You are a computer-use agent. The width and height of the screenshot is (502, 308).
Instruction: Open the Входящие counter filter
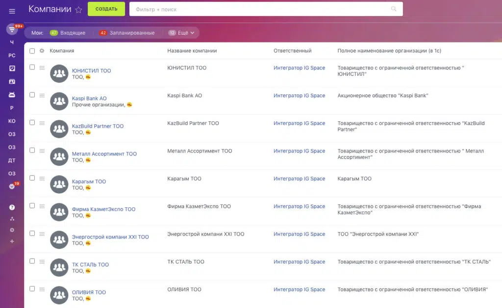point(68,33)
